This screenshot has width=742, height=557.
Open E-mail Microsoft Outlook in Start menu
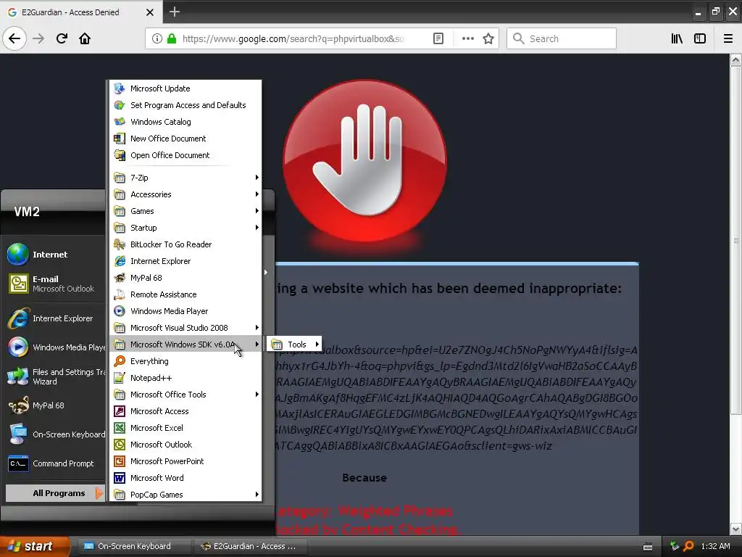tap(55, 284)
